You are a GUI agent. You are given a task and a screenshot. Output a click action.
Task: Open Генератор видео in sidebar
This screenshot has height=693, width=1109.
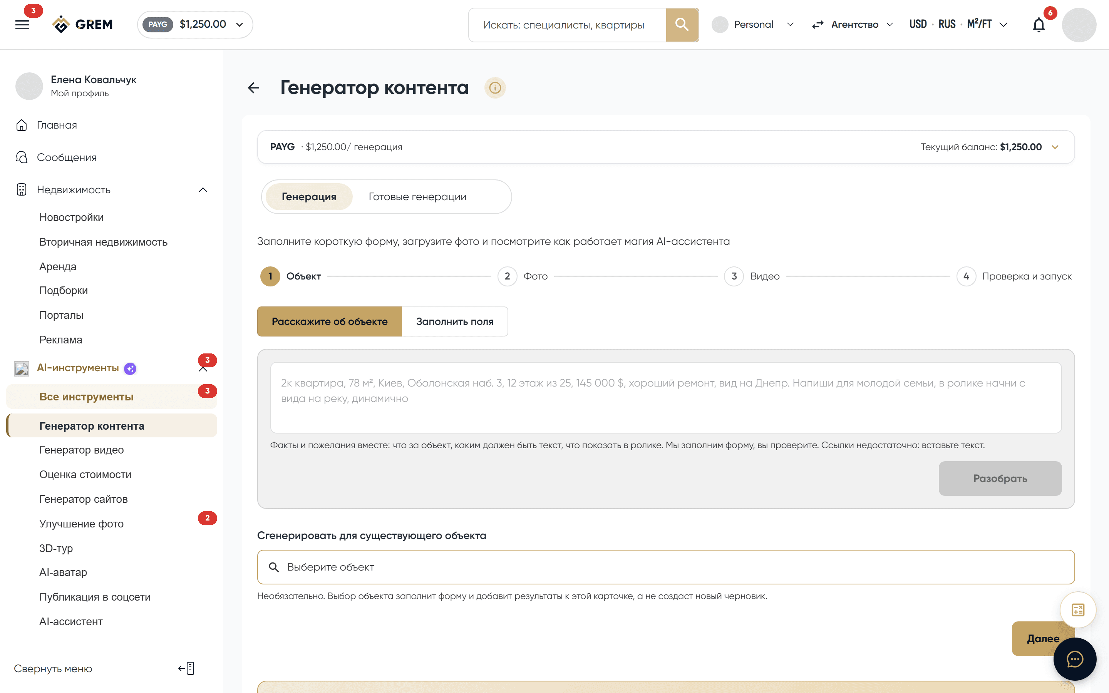click(x=82, y=450)
